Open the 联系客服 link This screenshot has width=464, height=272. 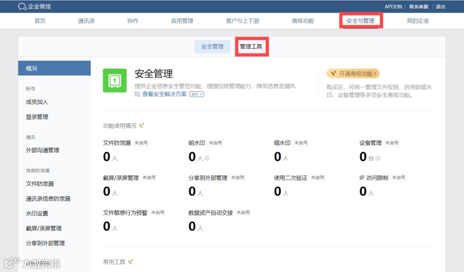[419, 6]
